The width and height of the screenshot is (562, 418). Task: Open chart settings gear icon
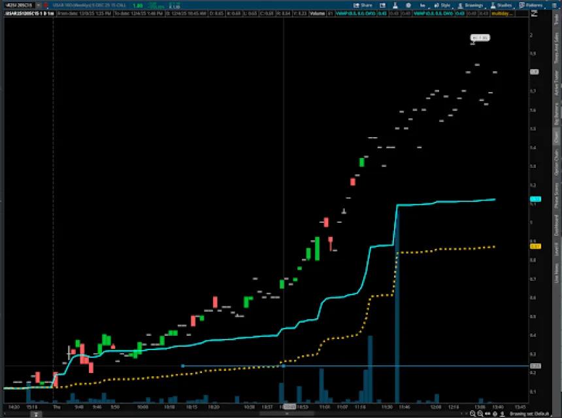coord(408,5)
